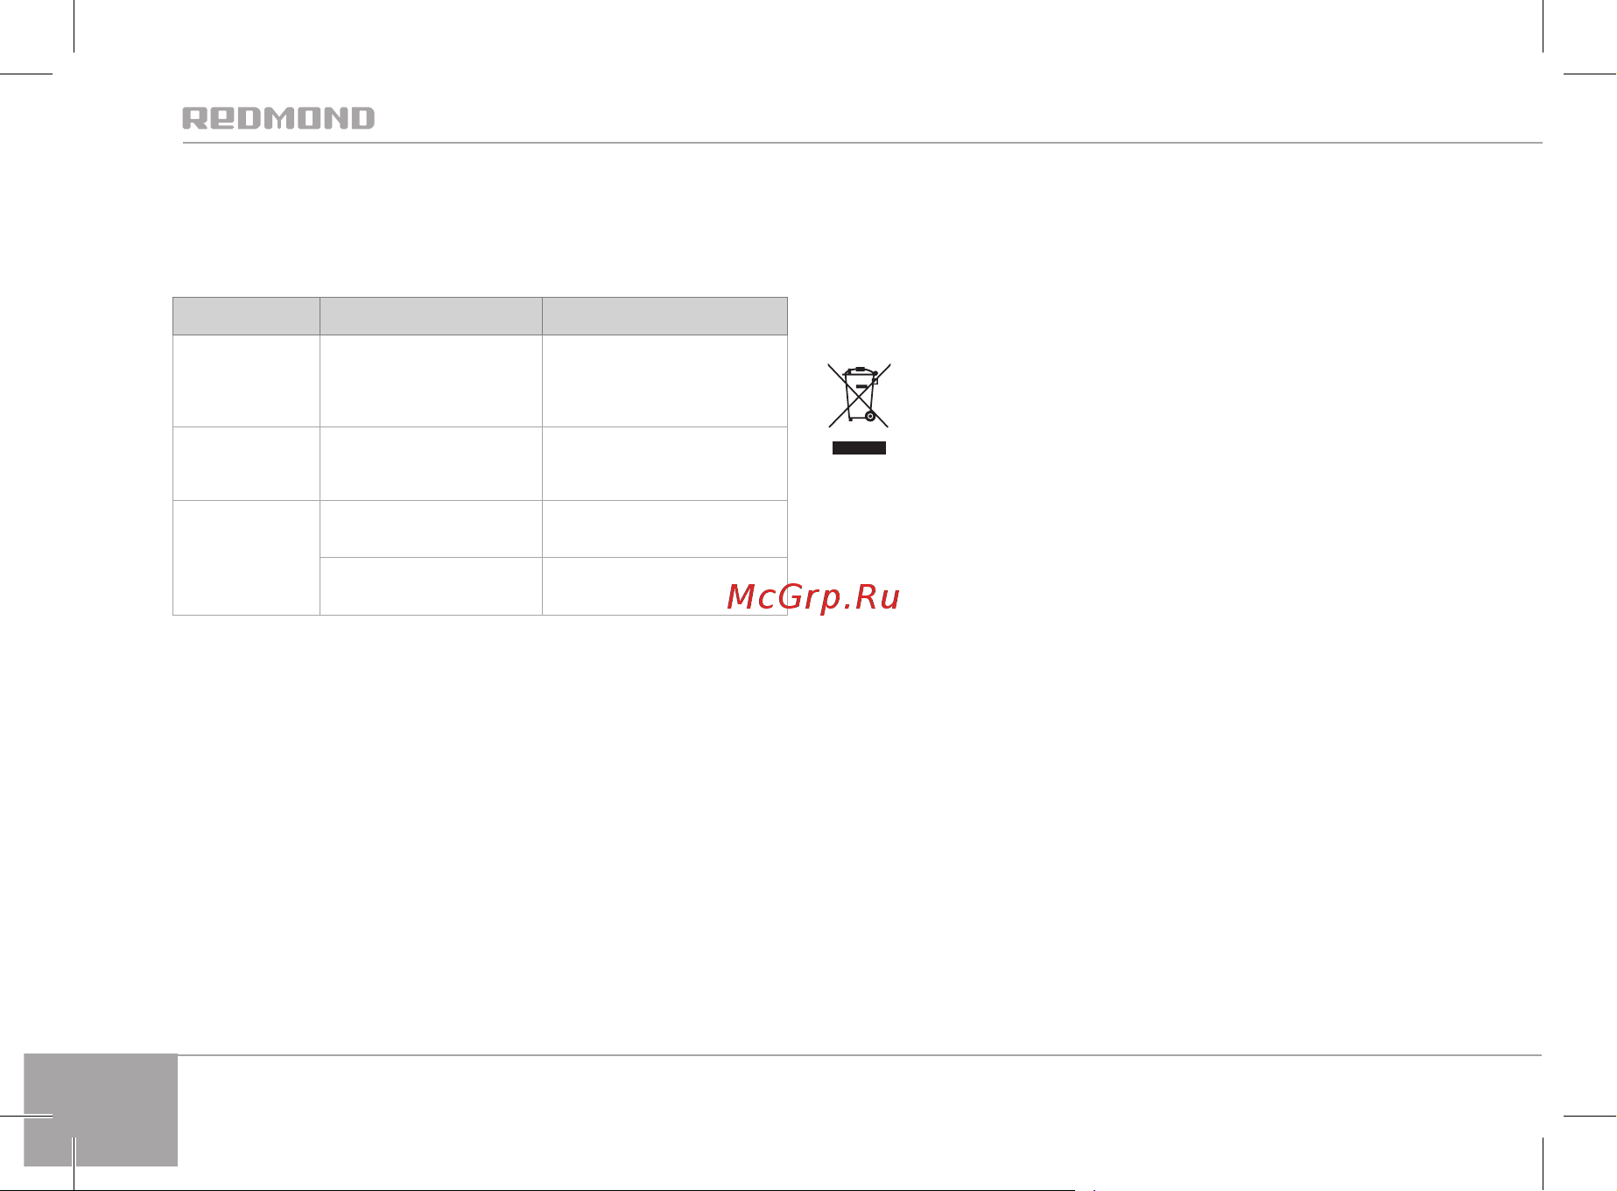Click the last-column cell in the second body row
Screen dimensions: 1617x1191
tap(664, 463)
